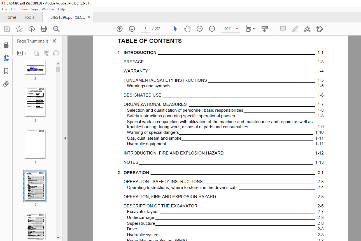This screenshot has height=241, width=361.
Task: Open the Sign document pen tool
Action: [308, 29]
